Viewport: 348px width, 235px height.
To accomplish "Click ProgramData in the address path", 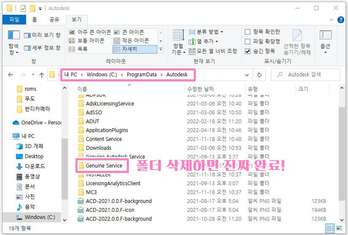I will [142, 75].
